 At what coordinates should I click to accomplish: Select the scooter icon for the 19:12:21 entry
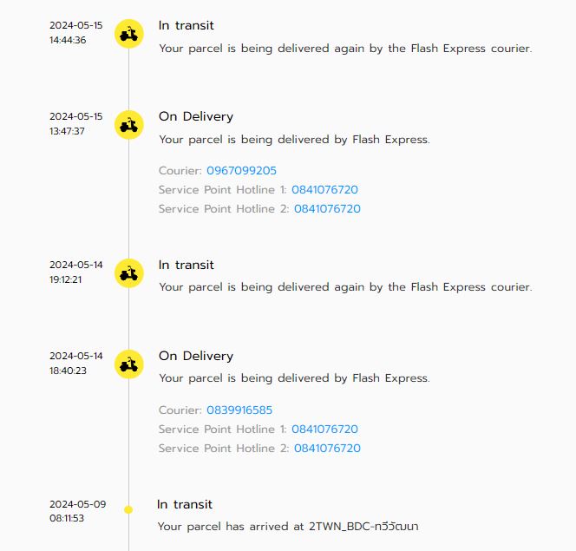click(129, 273)
